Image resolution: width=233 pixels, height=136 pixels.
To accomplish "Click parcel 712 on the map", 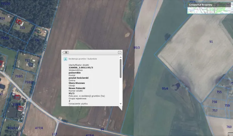I will [x=37, y=40].
